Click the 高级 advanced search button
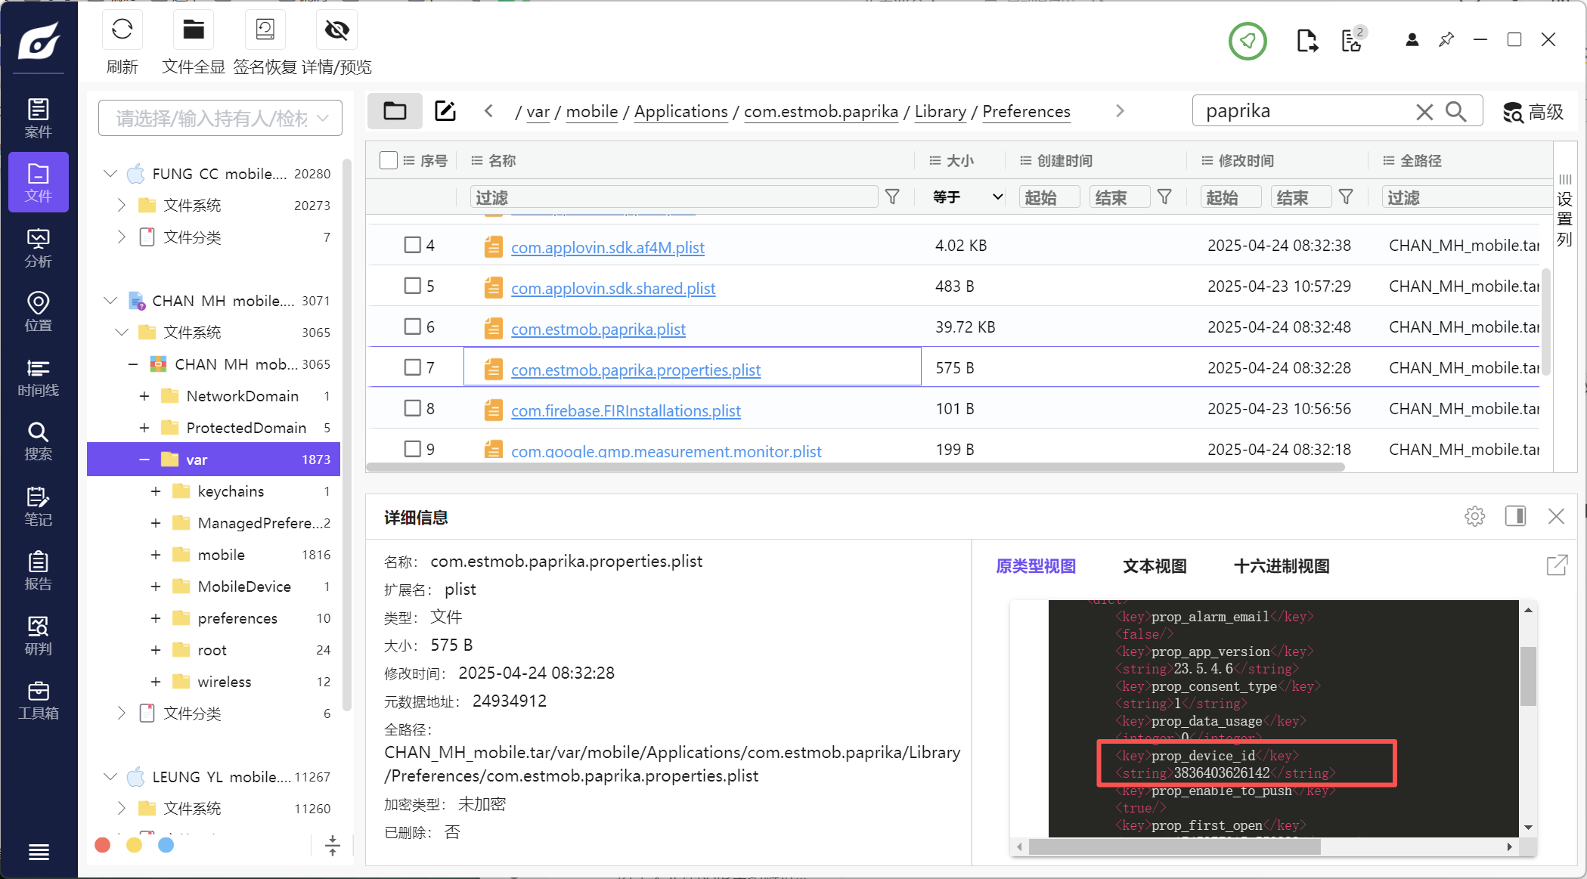Image resolution: width=1587 pixels, height=879 pixels. (x=1533, y=112)
